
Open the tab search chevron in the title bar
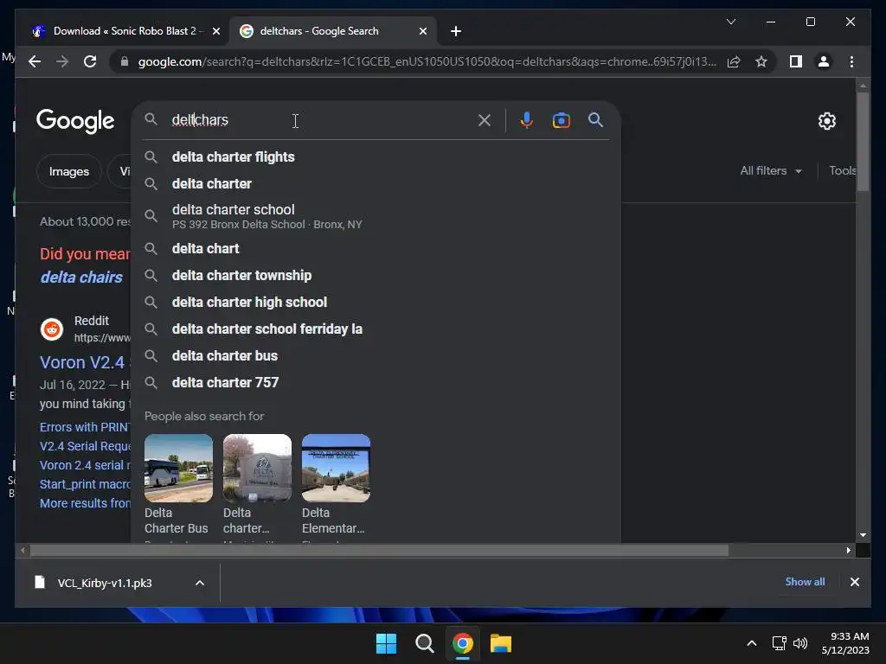(730, 22)
